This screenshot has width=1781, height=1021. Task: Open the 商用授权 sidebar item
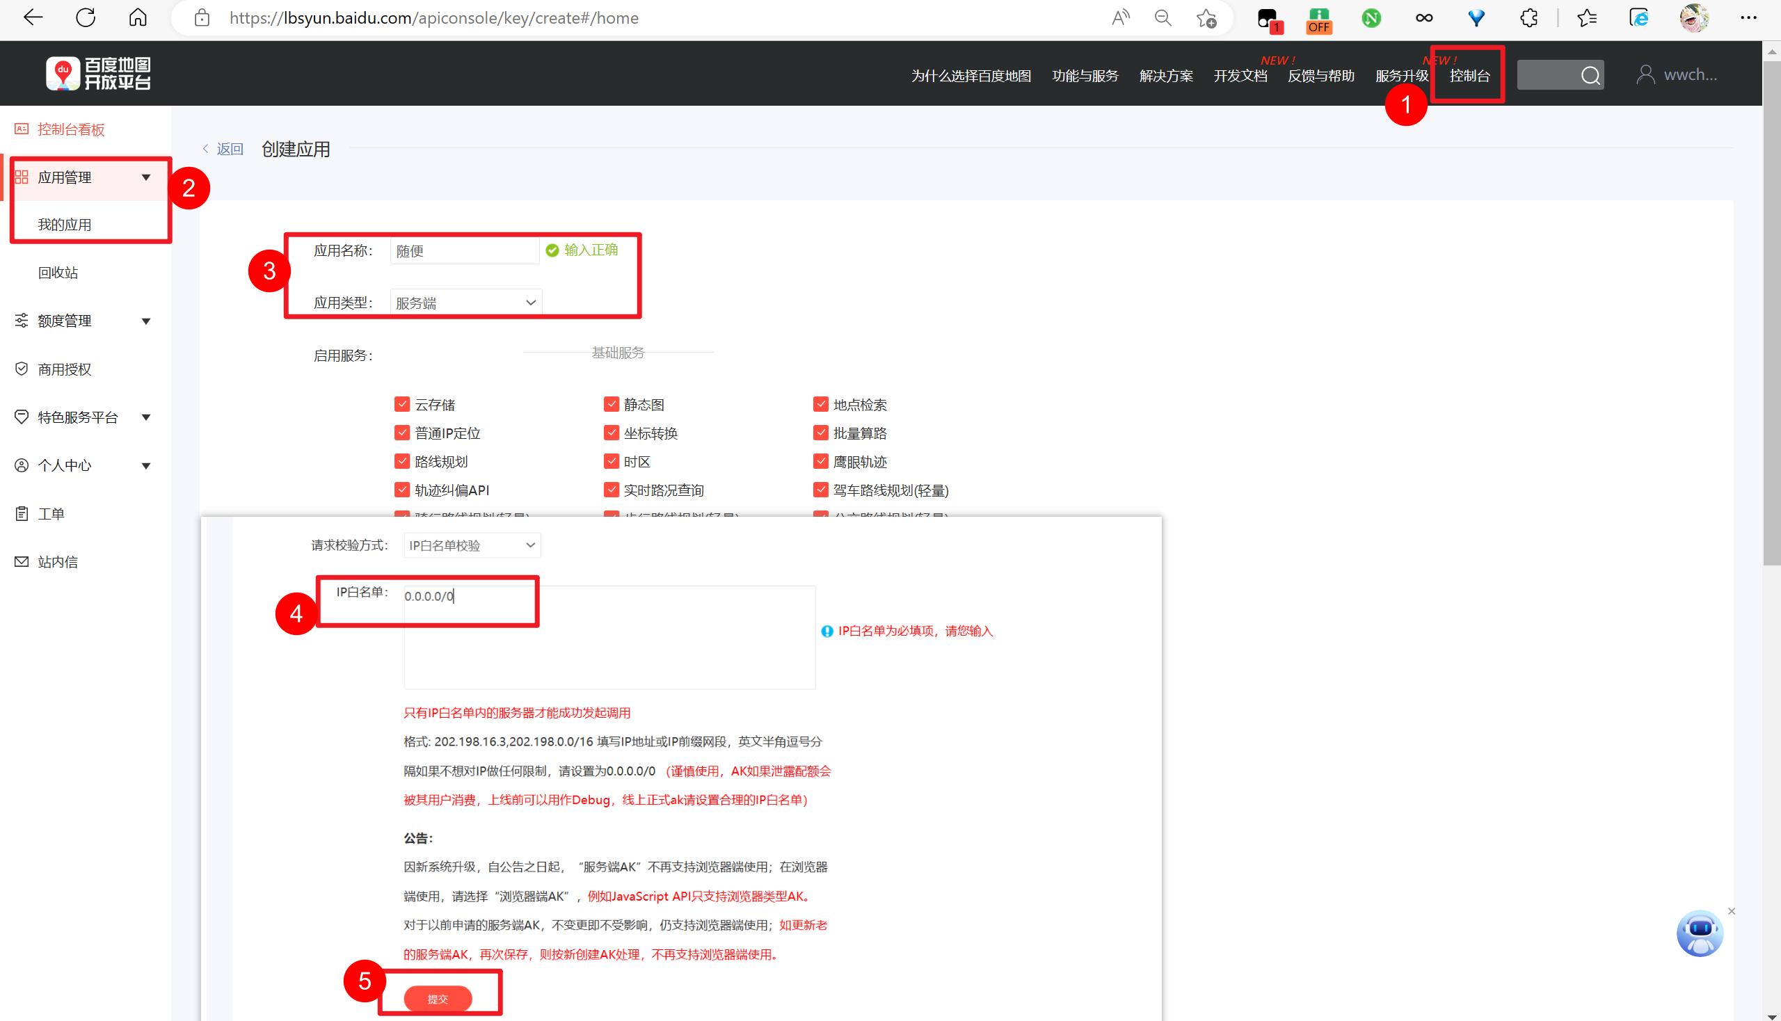(64, 369)
